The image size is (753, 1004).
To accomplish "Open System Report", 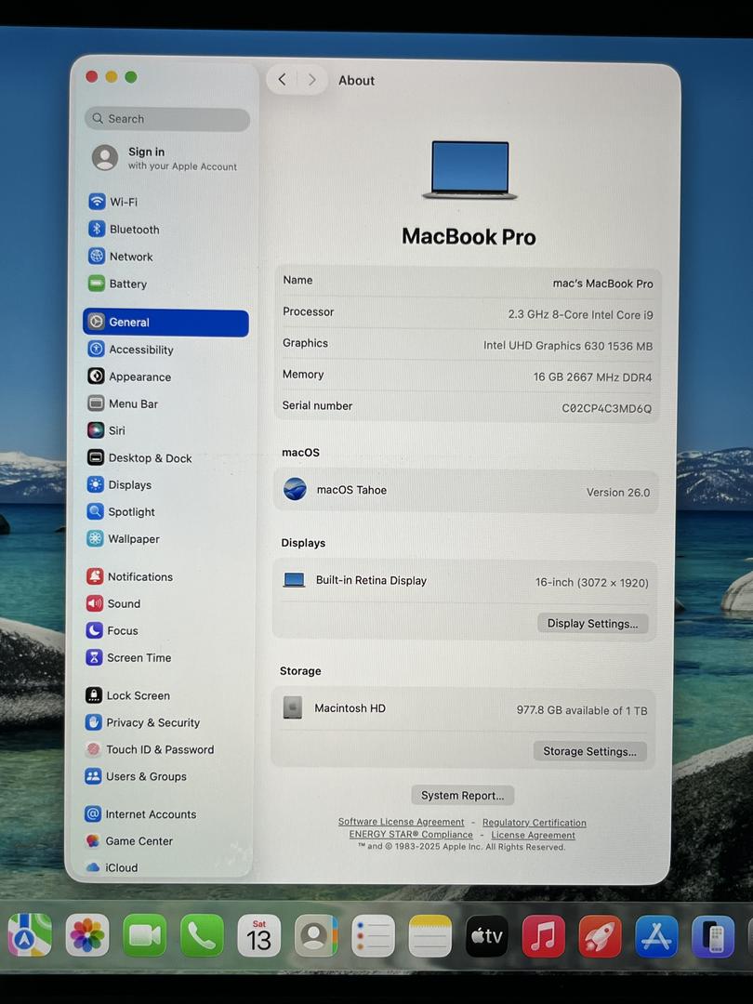I will click(x=462, y=795).
